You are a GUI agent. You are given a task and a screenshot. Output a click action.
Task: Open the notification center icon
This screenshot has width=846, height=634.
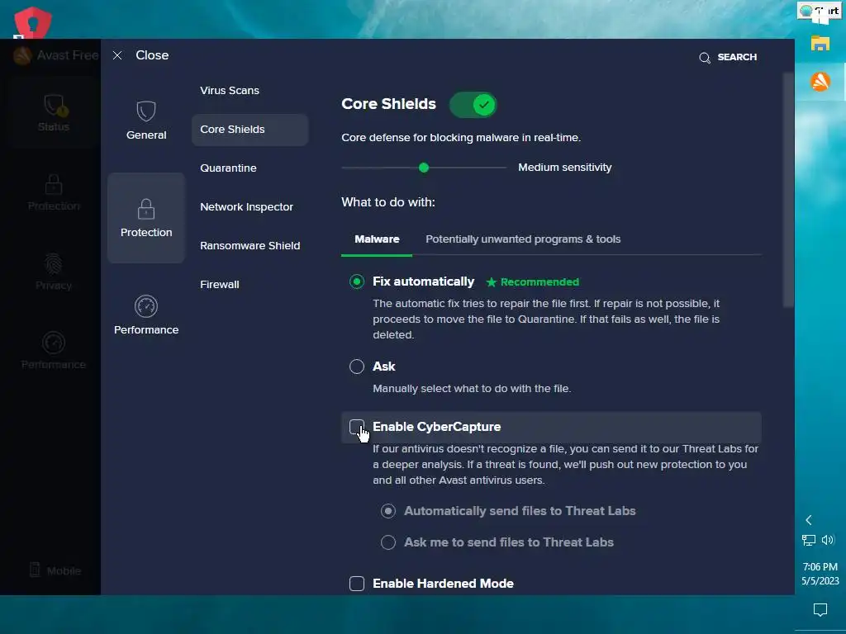pyautogui.click(x=820, y=610)
